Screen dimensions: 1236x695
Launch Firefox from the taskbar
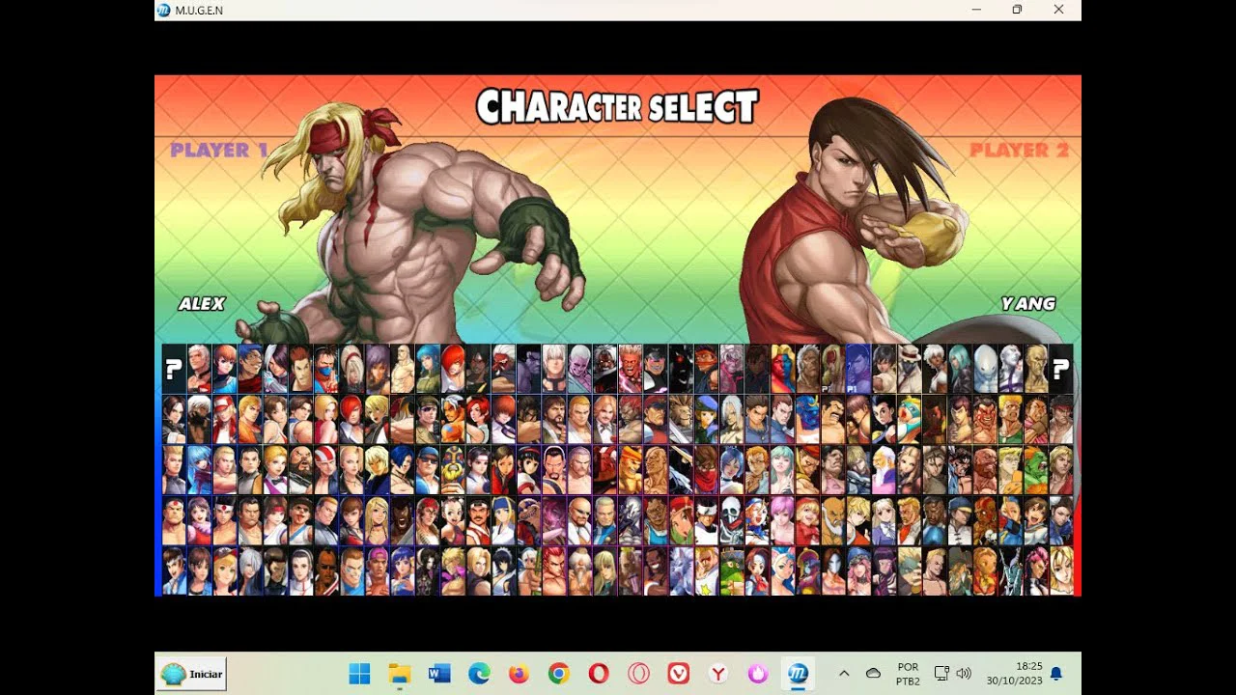[x=519, y=674]
